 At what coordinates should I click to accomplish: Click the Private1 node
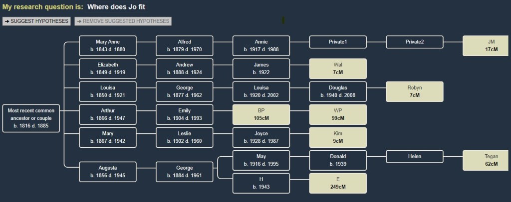click(338, 42)
